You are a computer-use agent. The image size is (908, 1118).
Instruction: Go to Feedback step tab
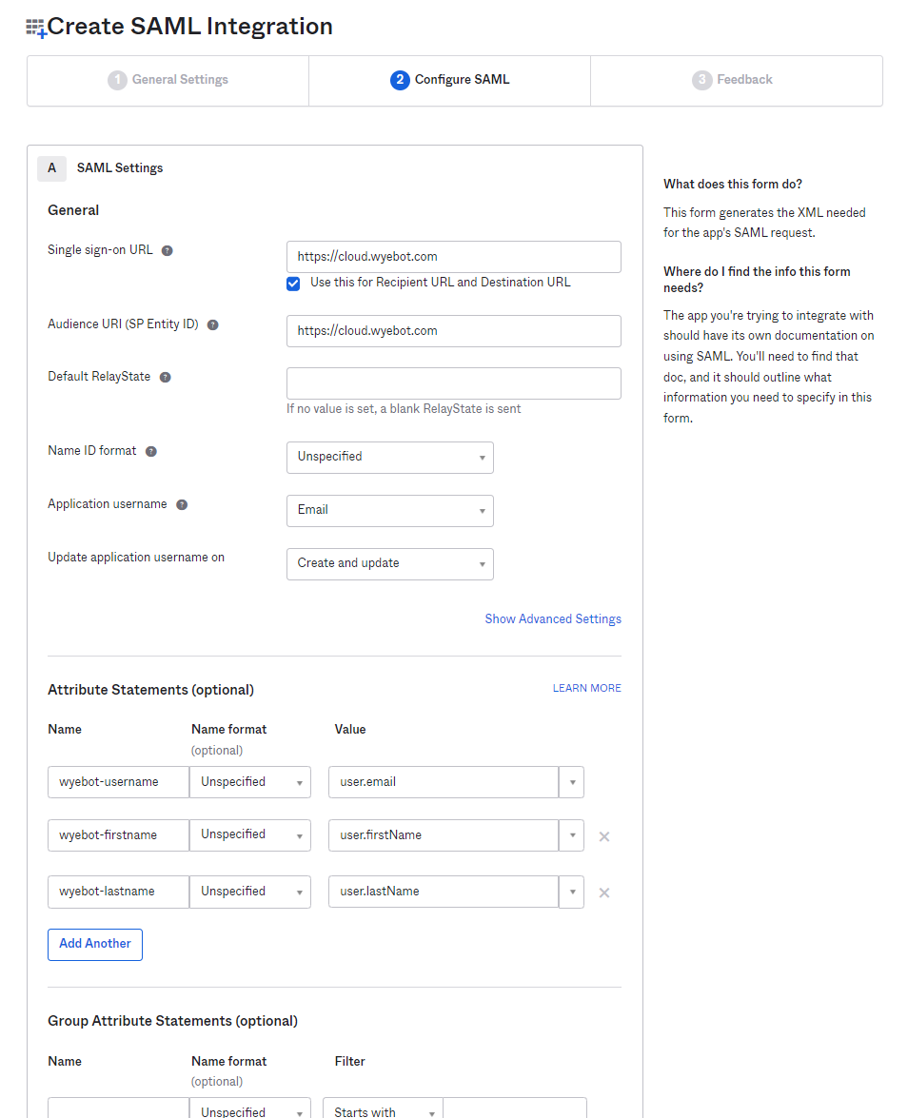point(736,81)
